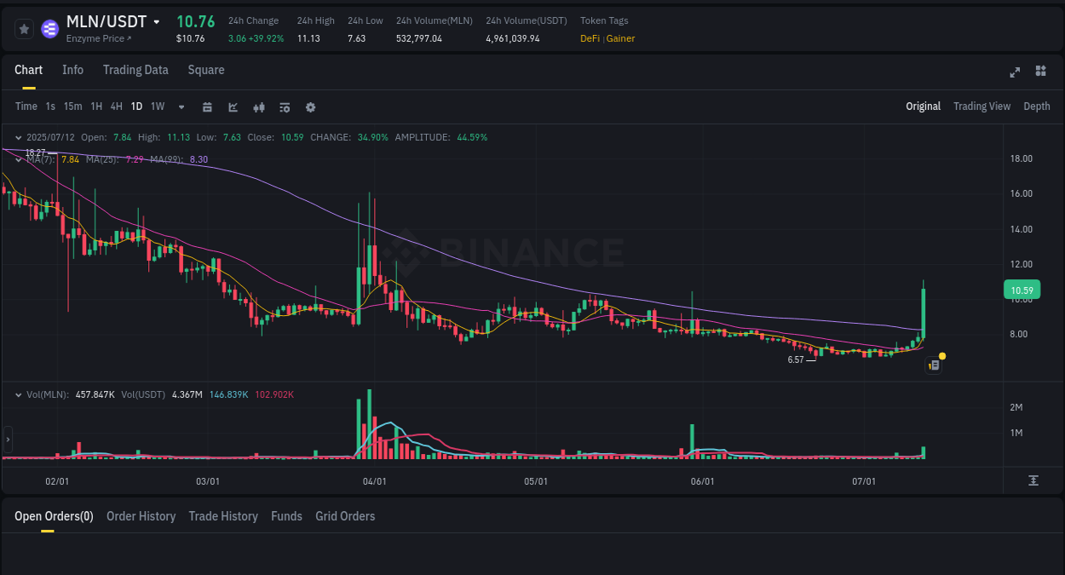Switch to the Trading Data tab
The image size is (1065, 575).
click(135, 70)
